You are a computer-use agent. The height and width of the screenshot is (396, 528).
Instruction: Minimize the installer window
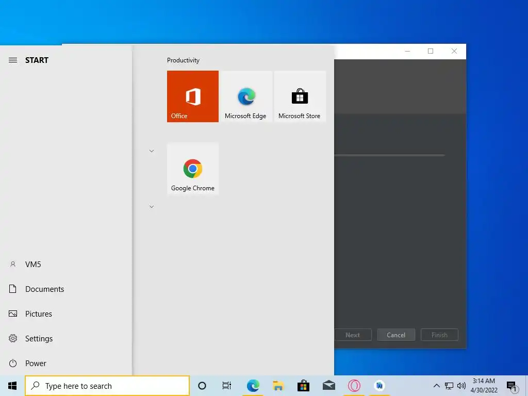click(407, 51)
